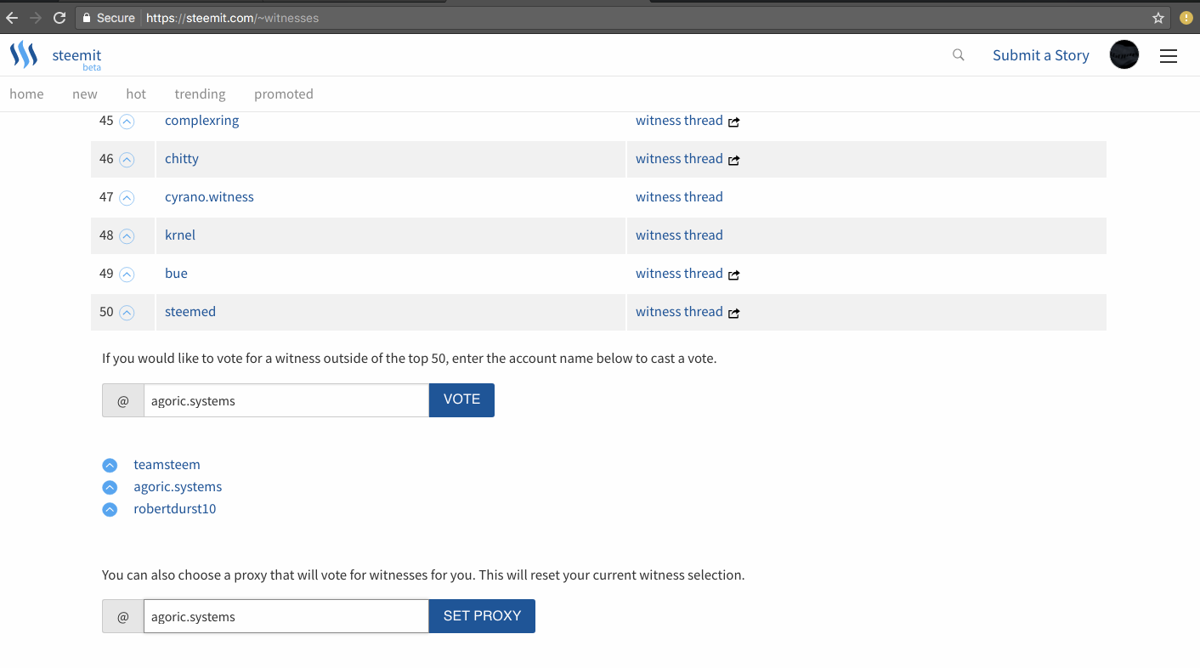Click the SET PROXY button
This screenshot has height=668, width=1200.
click(x=482, y=616)
